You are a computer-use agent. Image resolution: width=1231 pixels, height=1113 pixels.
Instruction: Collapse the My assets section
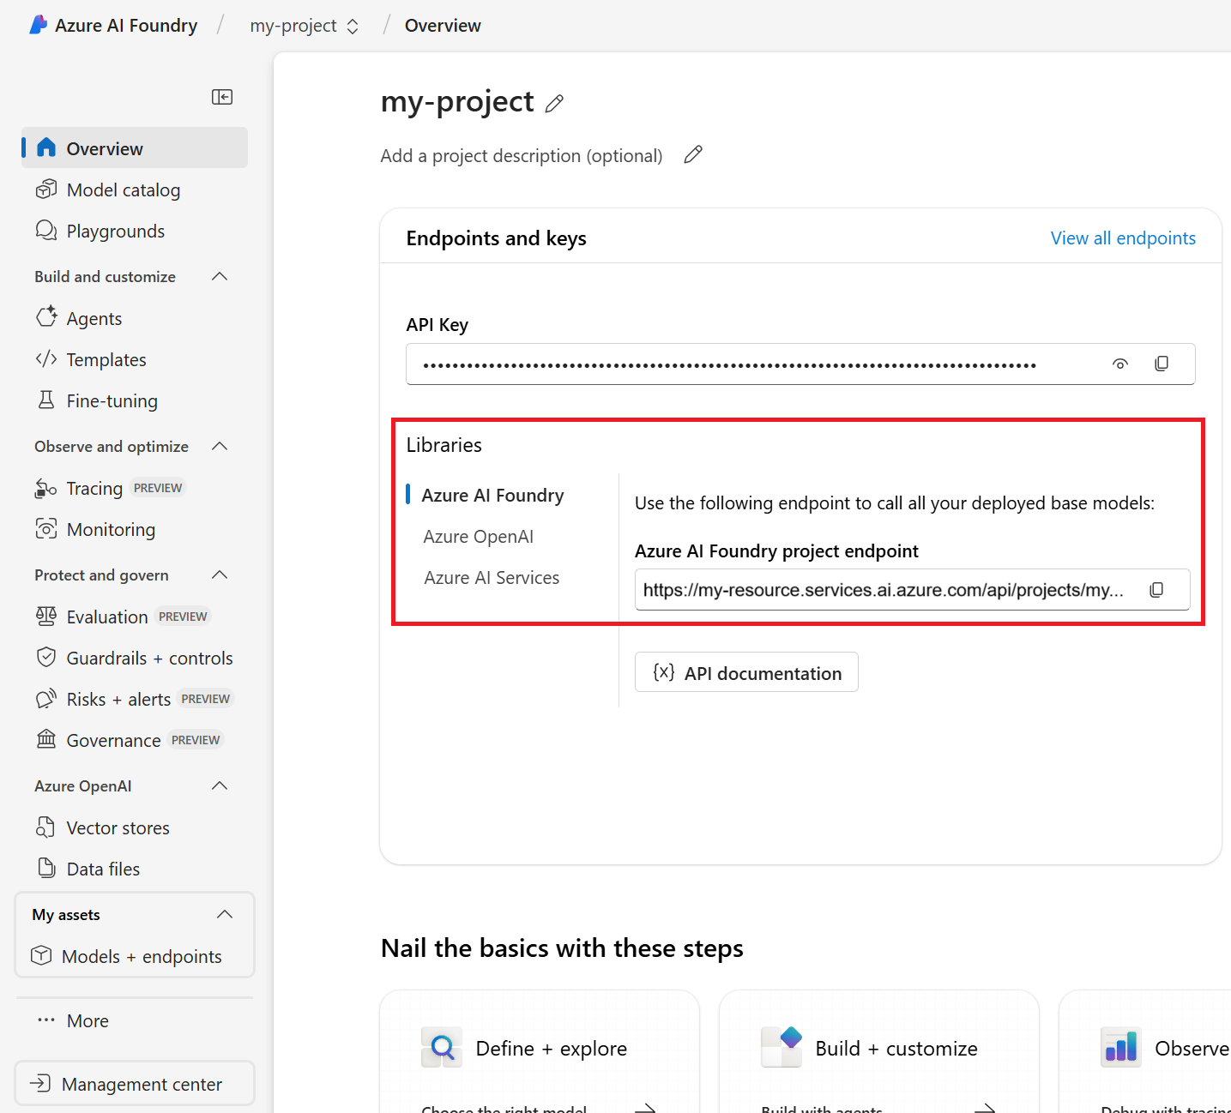click(225, 914)
